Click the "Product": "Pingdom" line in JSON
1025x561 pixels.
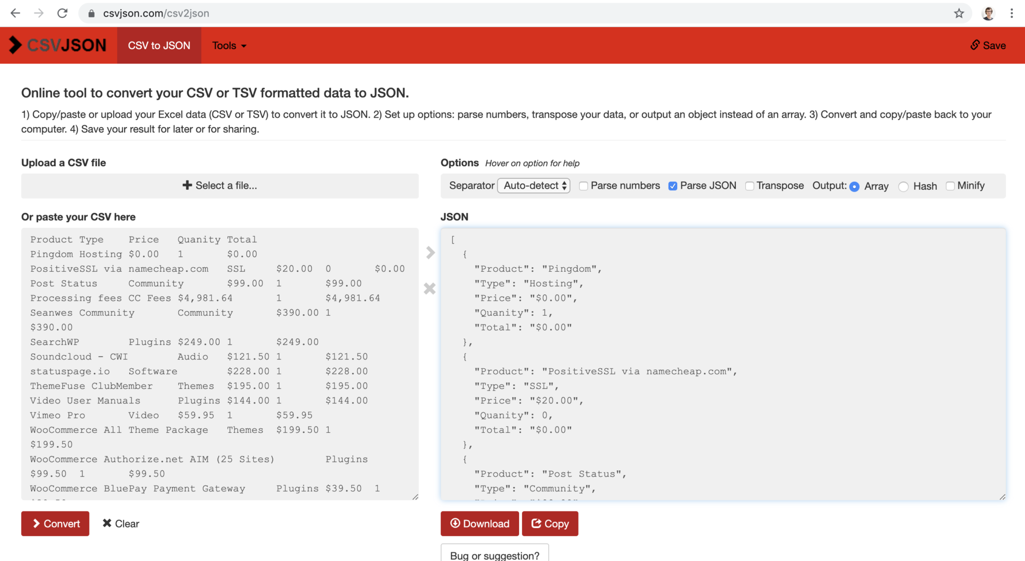538,269
